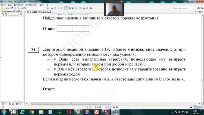The image size is (204, 115).
Task: Click the second icon in contents panel toolbar
Action: click(6, 14)
